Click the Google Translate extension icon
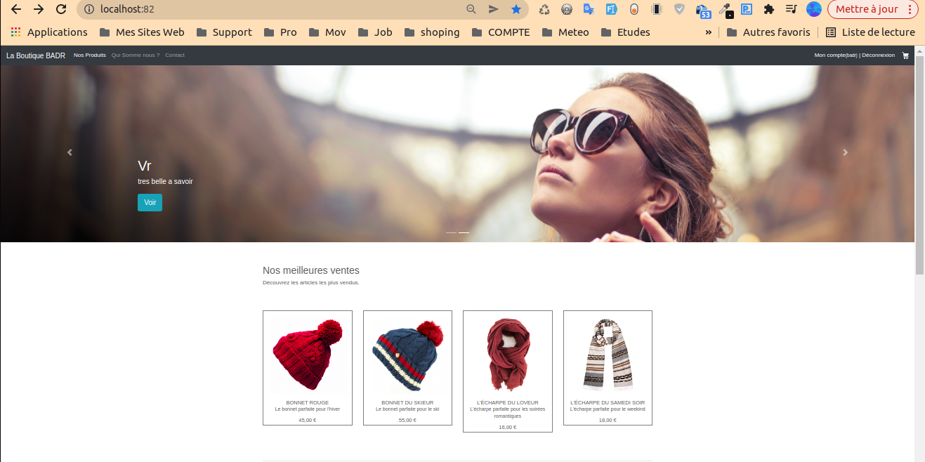This screenshot has width=925, height=462. click(589, 9)
